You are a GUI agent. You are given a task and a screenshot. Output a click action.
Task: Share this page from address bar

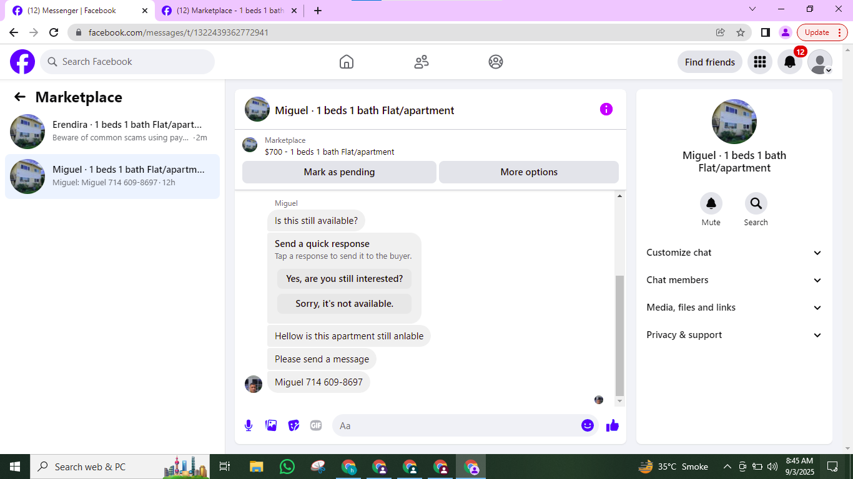tap(721, 32)
